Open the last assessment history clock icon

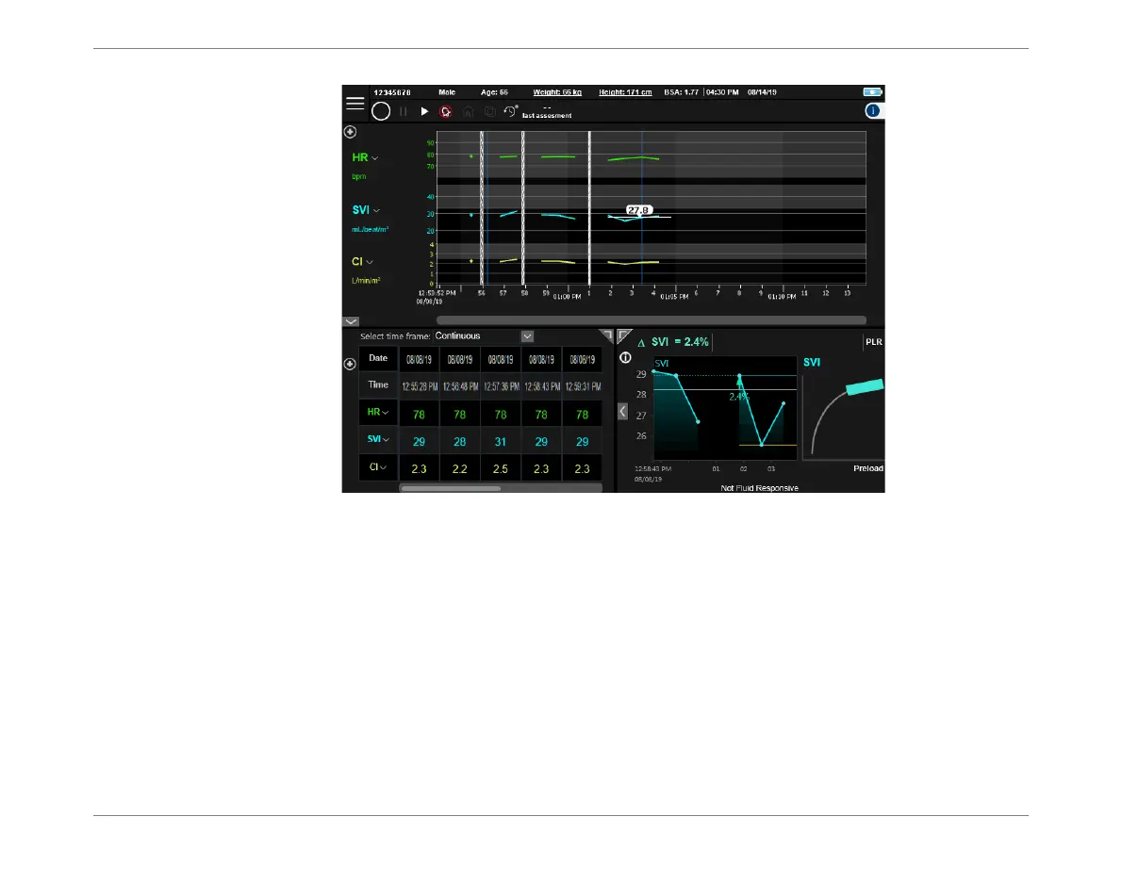tap(510, 111)
